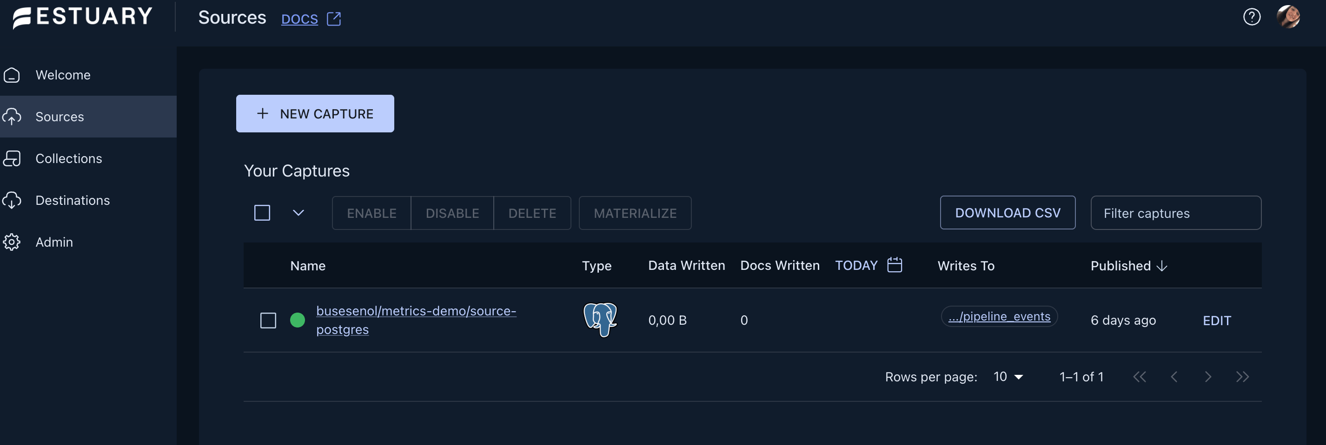Check the source-postgres capture row checkbox
Image resolution: width=1326 pixels, height=445 pixels.
pos(268,320)
